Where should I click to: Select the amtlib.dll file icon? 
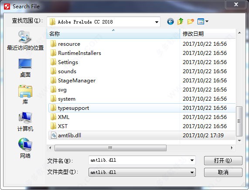(x=54, y=136)
